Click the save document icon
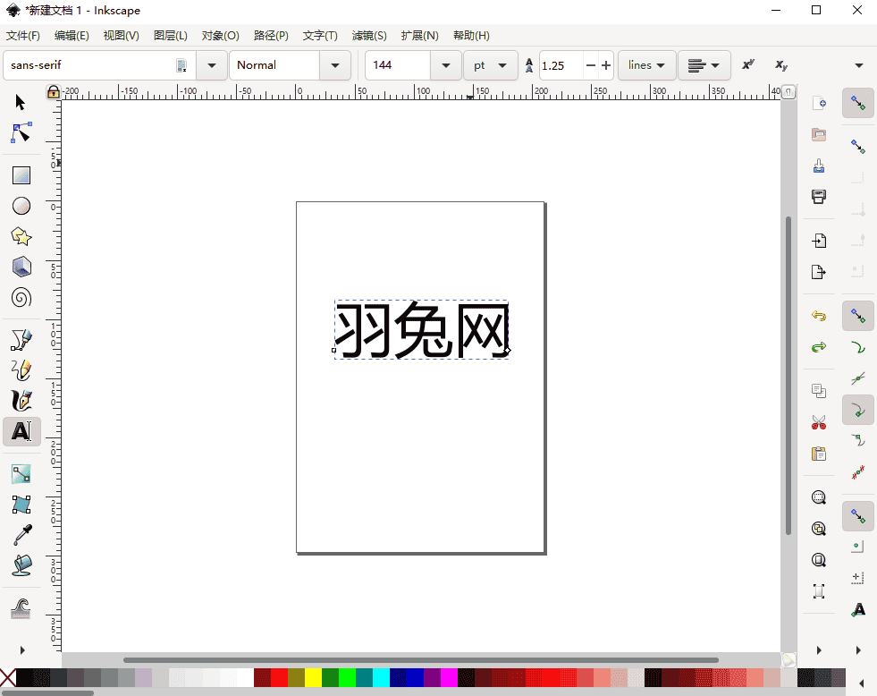This screenshot has height=696, width=877. pos(819,166)
